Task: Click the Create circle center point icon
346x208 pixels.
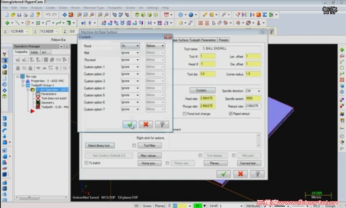Action: (x=28, y=23)
